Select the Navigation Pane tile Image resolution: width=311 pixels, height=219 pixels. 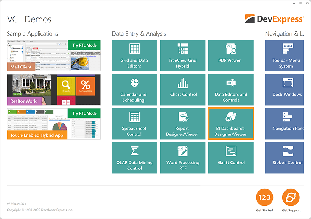pos(285,124)
